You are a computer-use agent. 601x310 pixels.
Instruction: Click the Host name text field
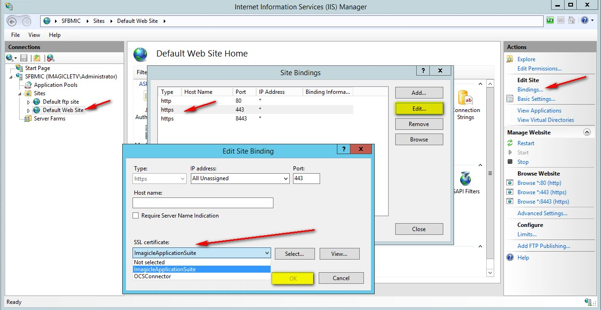203,203
